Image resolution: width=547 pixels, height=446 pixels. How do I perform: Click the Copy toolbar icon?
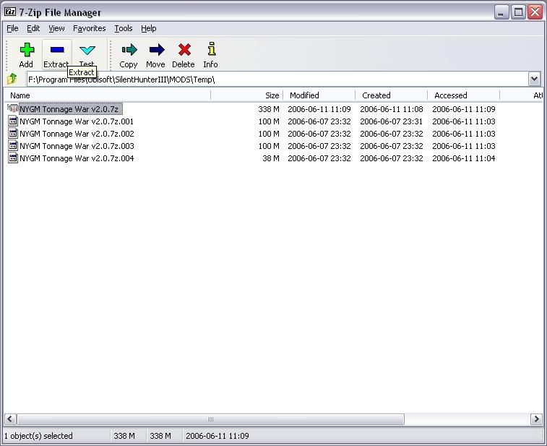(x=129, y=50)
